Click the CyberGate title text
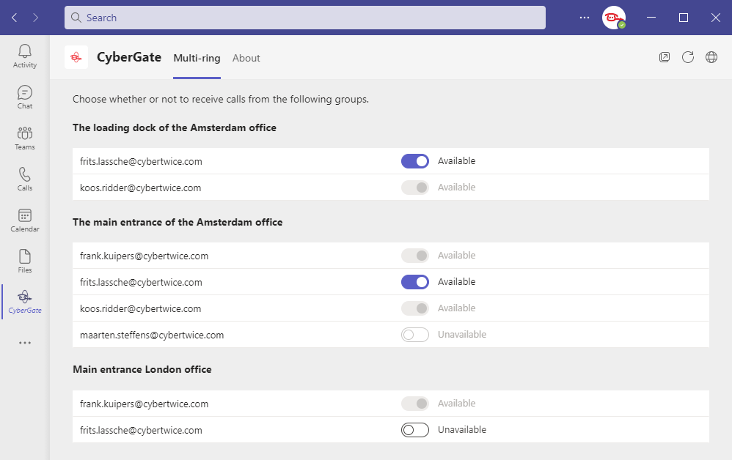 pyautogui.click(x=129, y=57)
